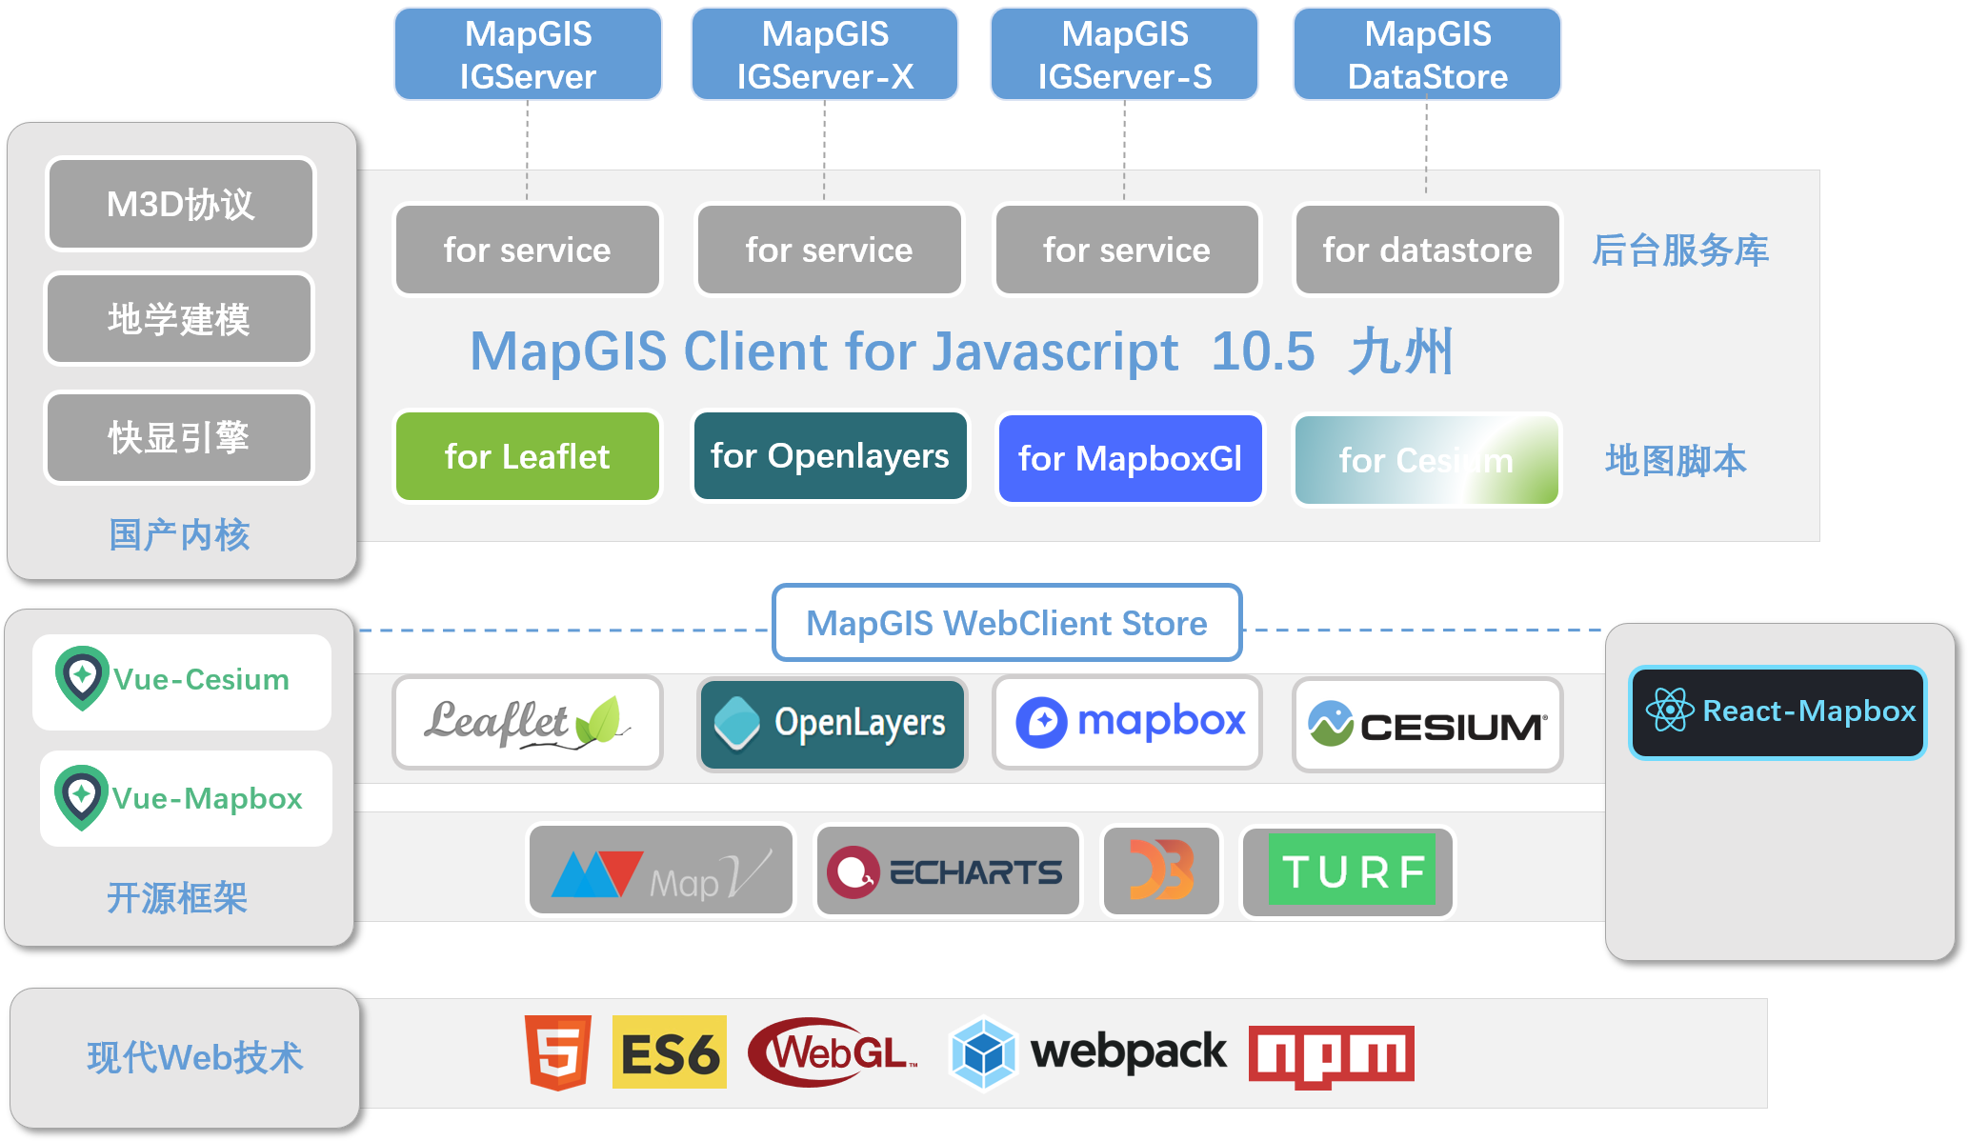Click the ECharts logo tile

point(948,871)
